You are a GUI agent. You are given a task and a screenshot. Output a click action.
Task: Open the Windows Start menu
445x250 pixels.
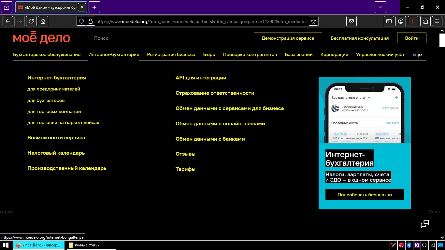pos(6,245)
